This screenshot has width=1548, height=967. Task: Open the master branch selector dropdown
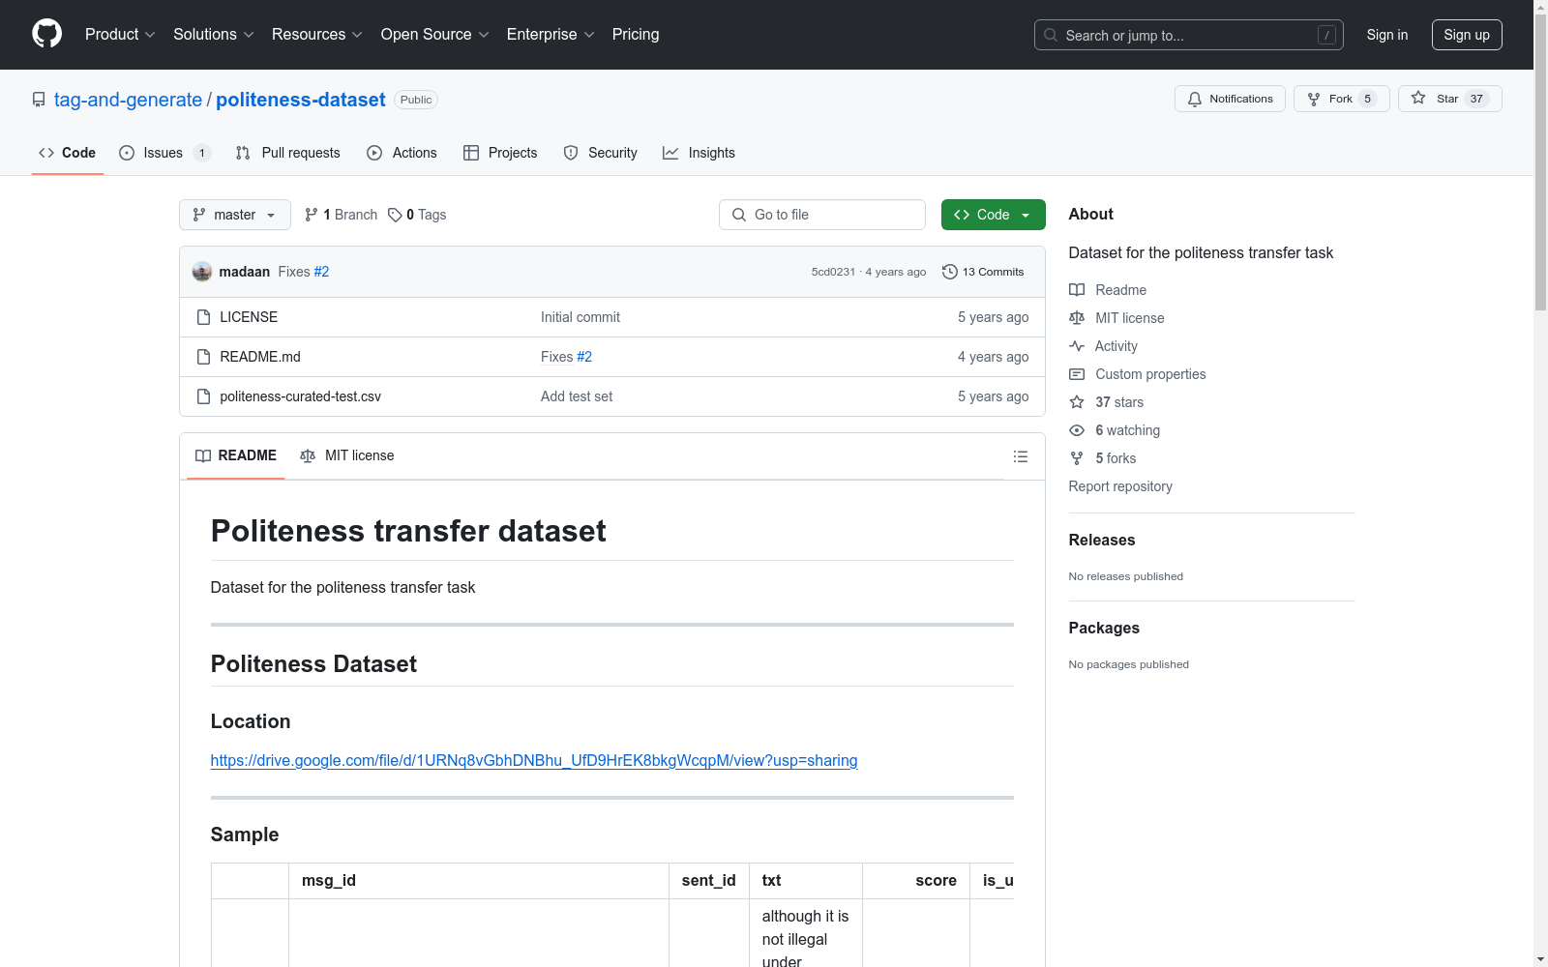[x=235, y=215]
